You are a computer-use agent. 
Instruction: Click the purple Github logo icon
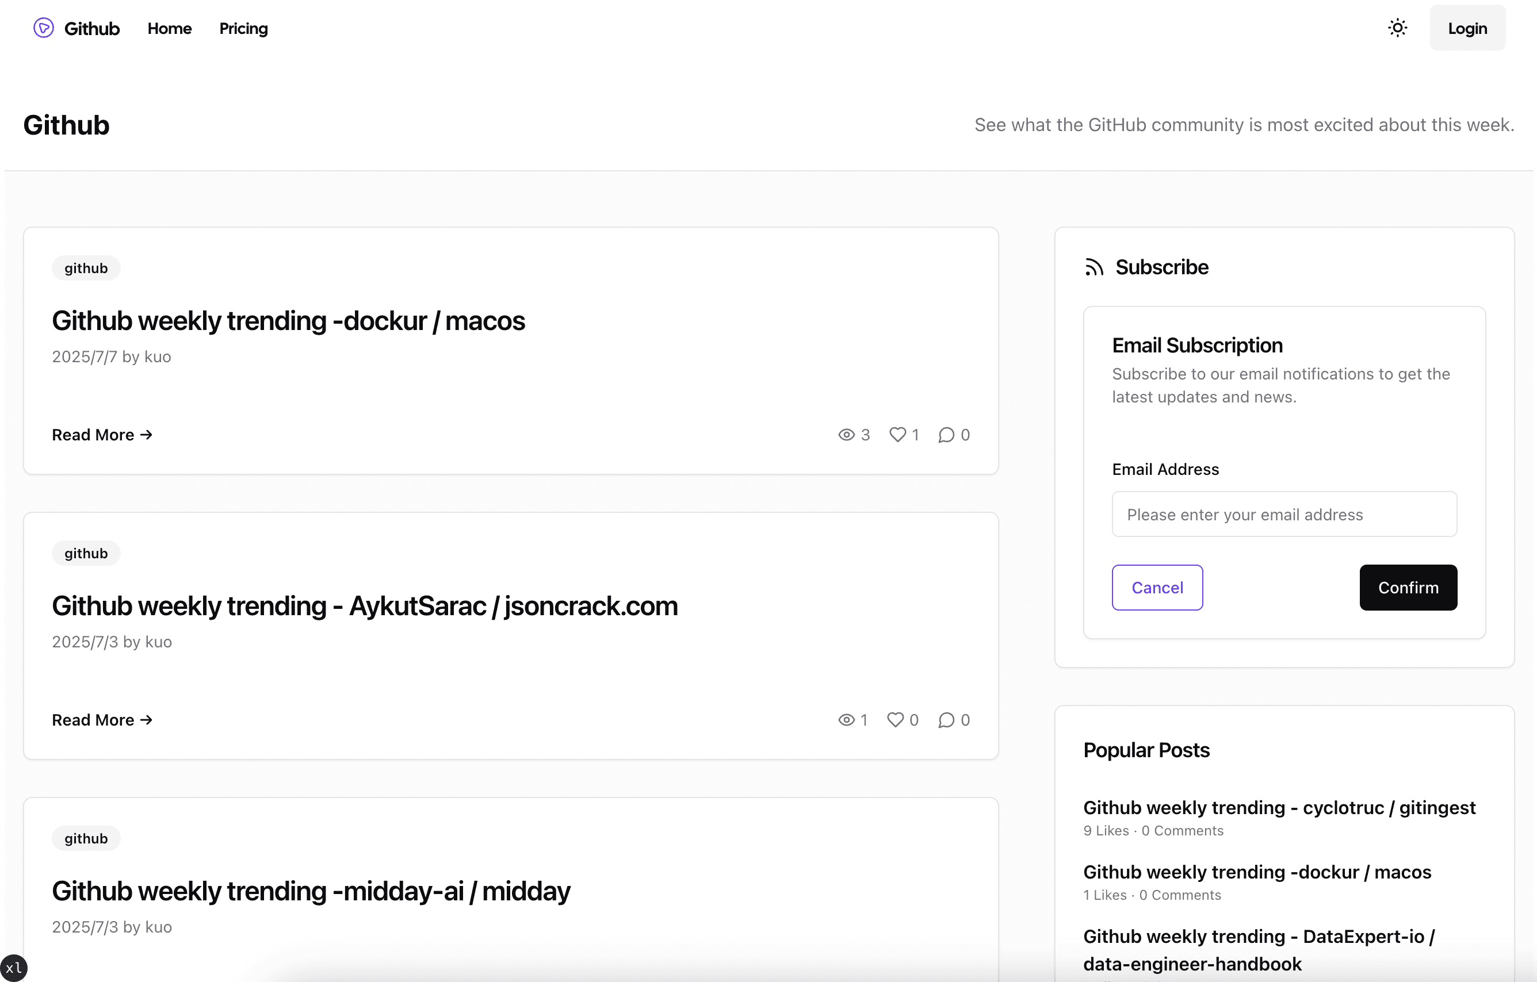pos(43,28)
